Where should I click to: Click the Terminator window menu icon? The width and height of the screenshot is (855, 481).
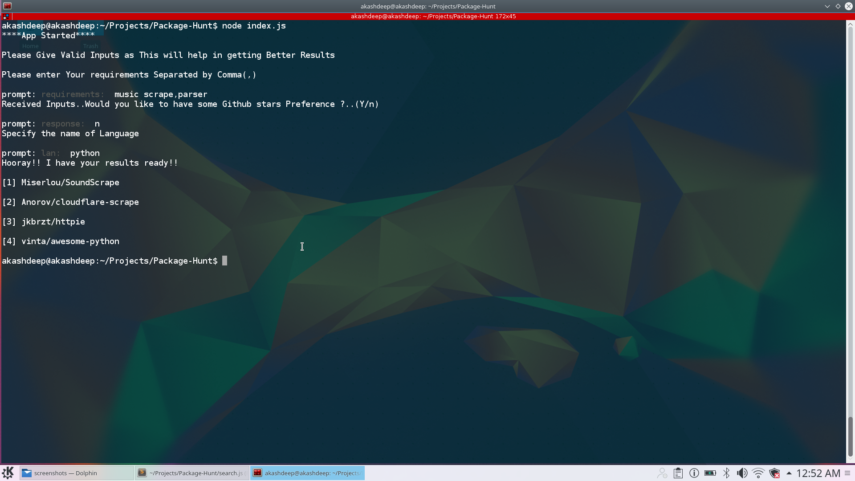[x=7, y=6]
